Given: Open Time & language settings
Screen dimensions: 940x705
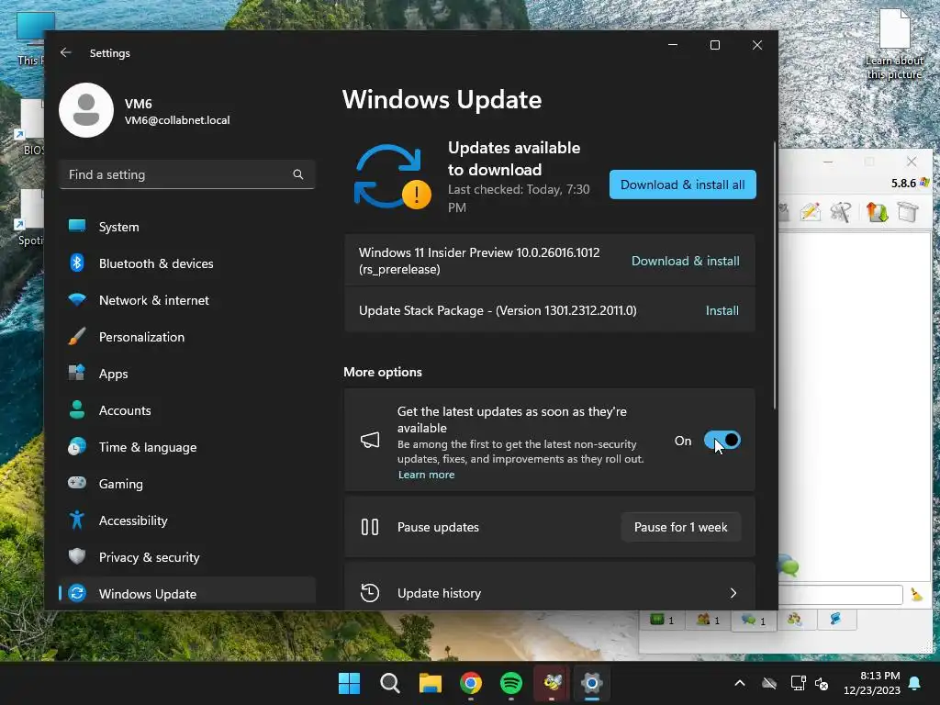Looking at the screenshot, I should click(187, 447).
